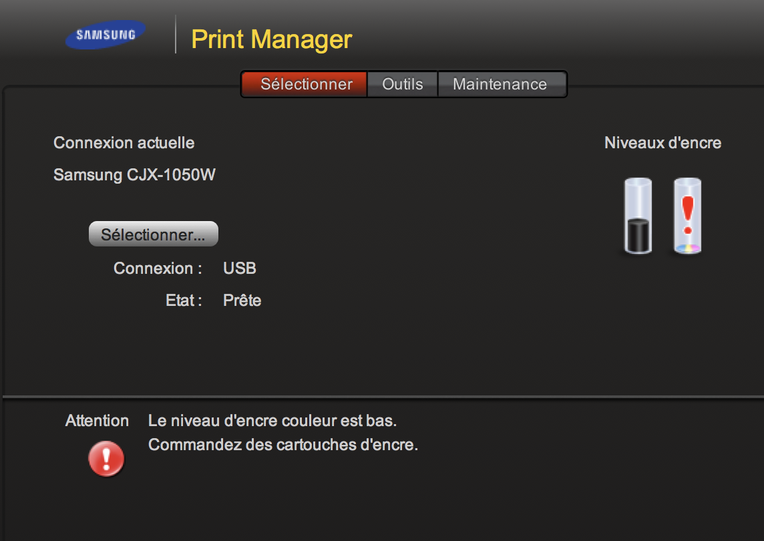Click the Prête status value
The image size is (764, 541).
[x=242, y=301]
